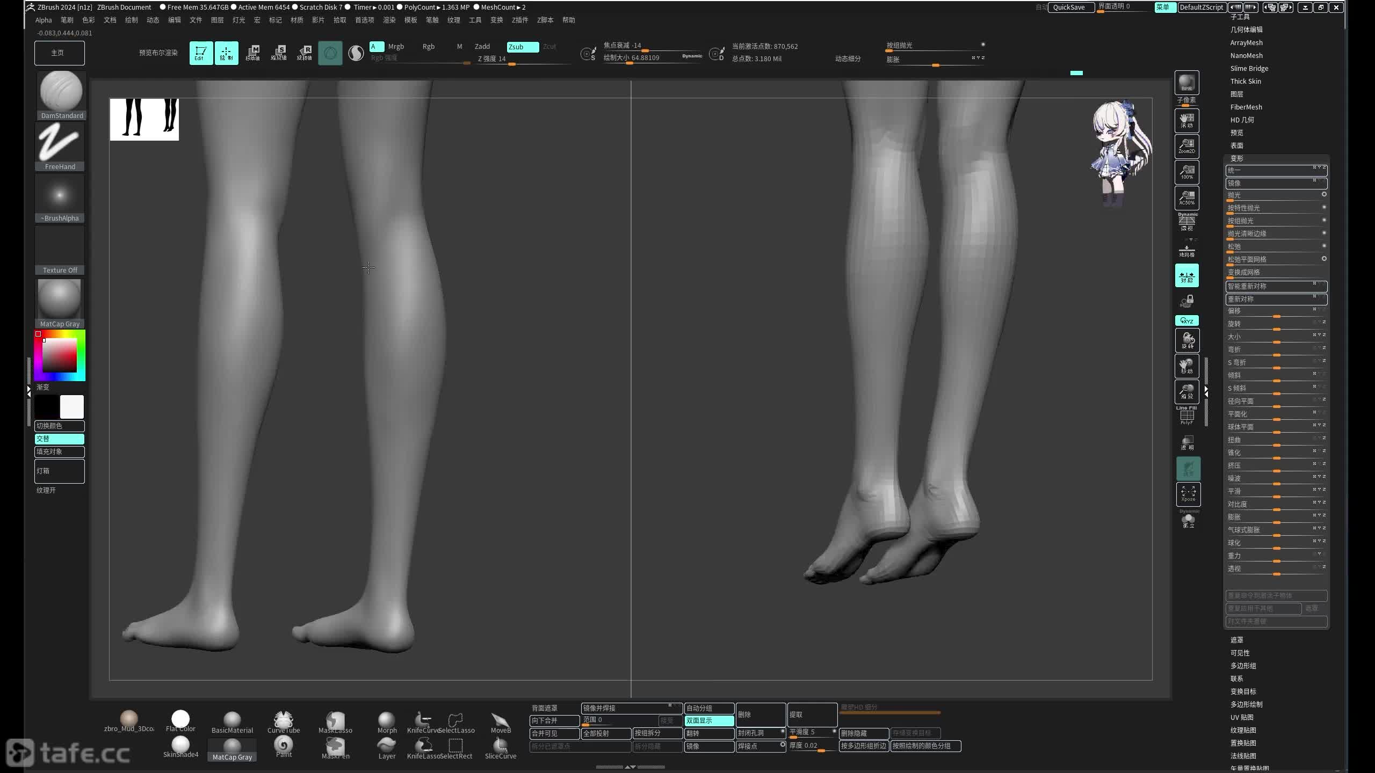This screenshot has width=1375, height=773.
Task: Expand the 几何体编辑 section
Action: pyautogui.click(x=1247, y=30)
